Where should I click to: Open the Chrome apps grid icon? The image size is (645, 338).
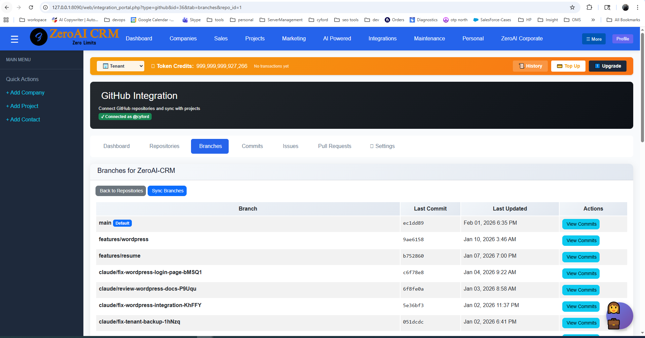6,20
